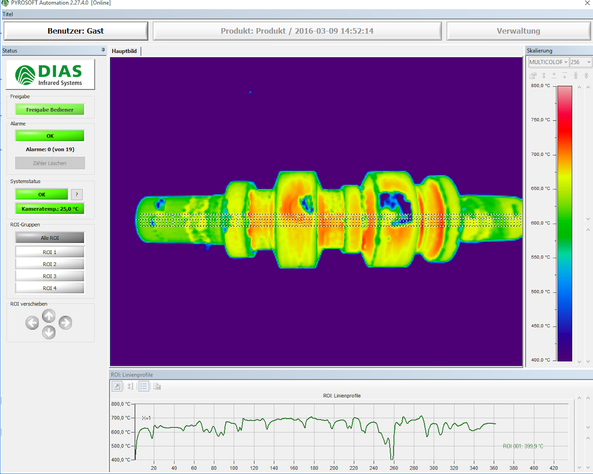The height and width of the screenshot is (474, 593).
Task: Click the Benutzer: Gast button
Action: [75, 31]
